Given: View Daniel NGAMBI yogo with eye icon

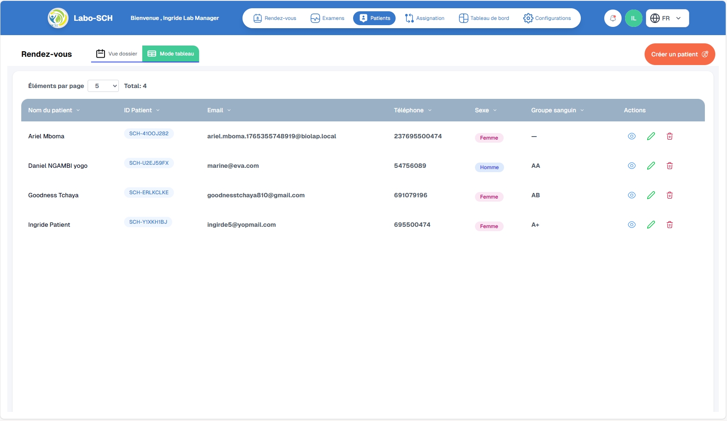Looking at the screenshot, I should click(632, 165).
